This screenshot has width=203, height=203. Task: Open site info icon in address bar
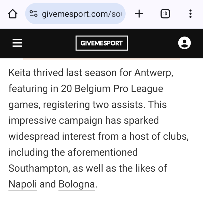click(34, 14)
